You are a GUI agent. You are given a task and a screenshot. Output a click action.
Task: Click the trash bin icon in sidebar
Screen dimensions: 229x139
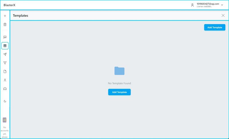click(x=5, y=24)
